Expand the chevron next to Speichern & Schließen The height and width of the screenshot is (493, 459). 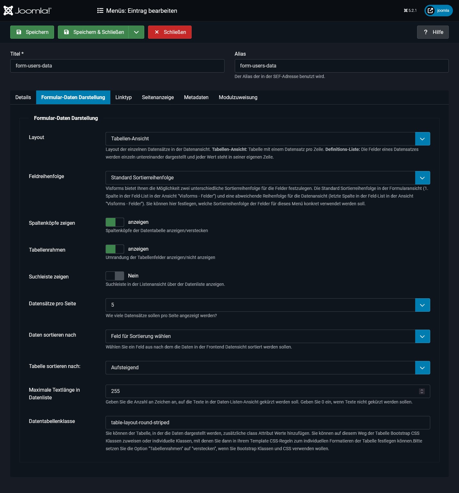tap(137, 32)
